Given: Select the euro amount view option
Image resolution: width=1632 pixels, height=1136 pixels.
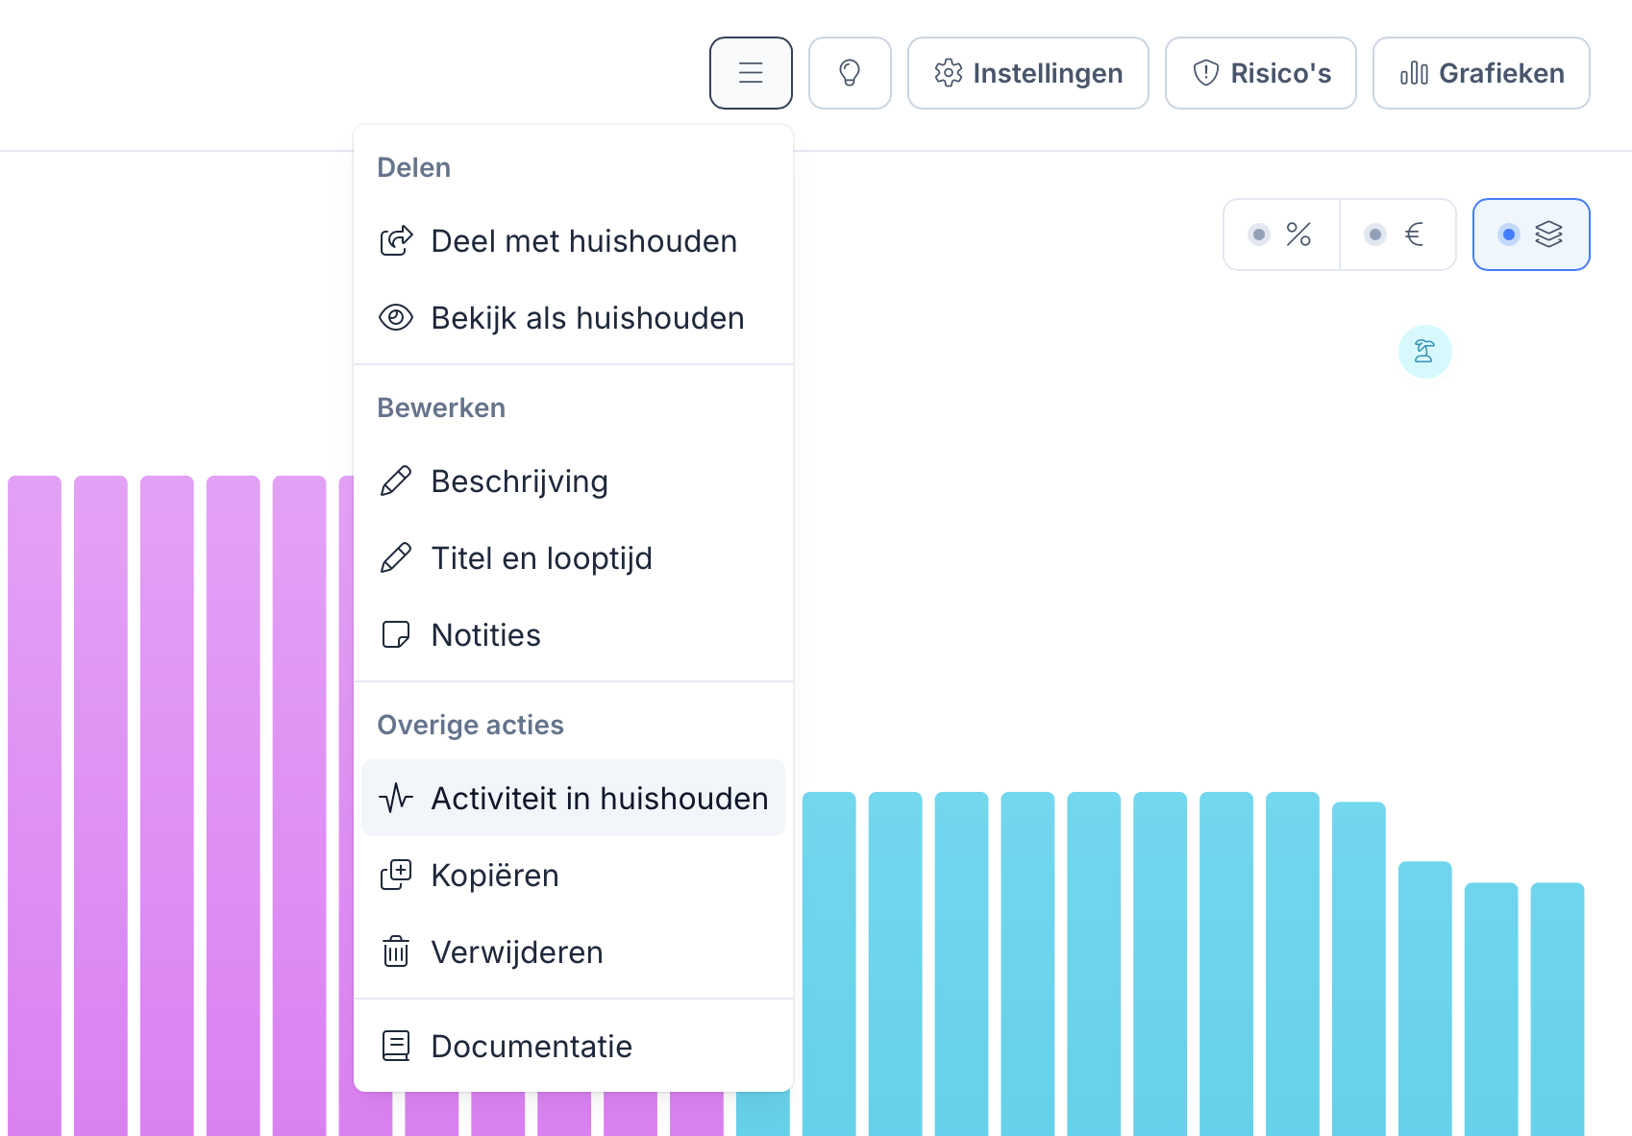Looking at the screenshot, I should click(1397, 235).
